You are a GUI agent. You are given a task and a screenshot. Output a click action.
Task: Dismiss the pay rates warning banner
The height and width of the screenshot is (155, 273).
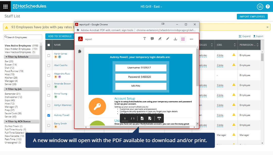click(x=267, y=27)
